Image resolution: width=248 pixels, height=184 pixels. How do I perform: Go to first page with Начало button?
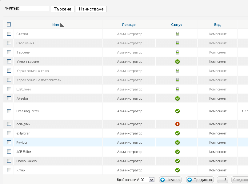(x=170, y=180)
